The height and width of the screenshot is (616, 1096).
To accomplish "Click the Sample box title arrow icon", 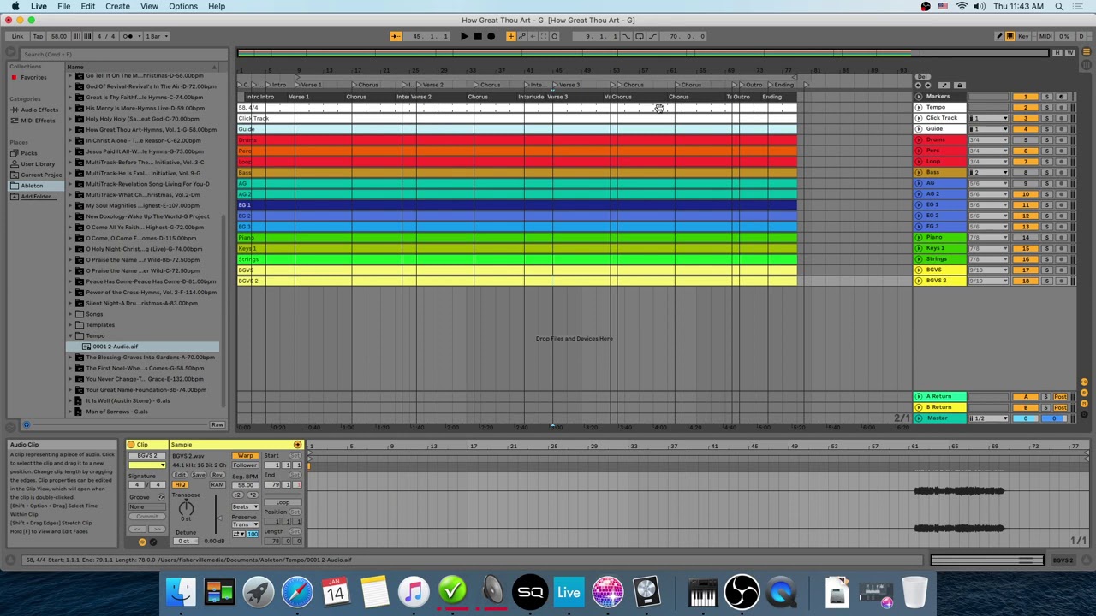I will point(297,444).
